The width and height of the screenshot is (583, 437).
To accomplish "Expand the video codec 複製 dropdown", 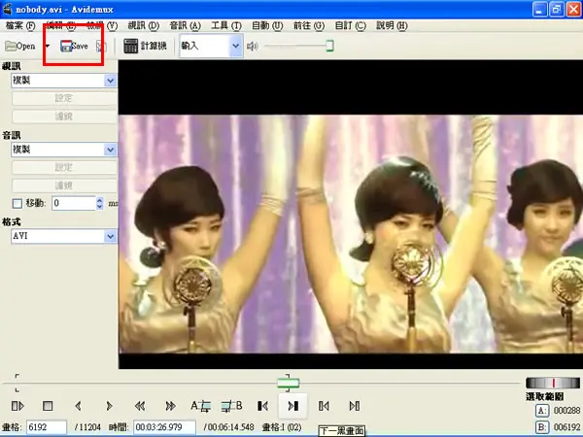I will pos(110,81).
